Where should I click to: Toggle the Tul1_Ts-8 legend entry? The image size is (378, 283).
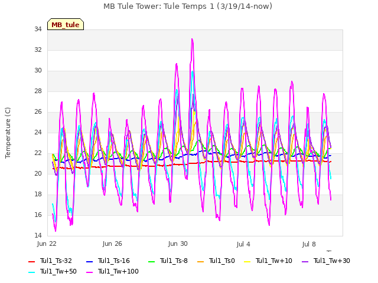tap(168, 261)
